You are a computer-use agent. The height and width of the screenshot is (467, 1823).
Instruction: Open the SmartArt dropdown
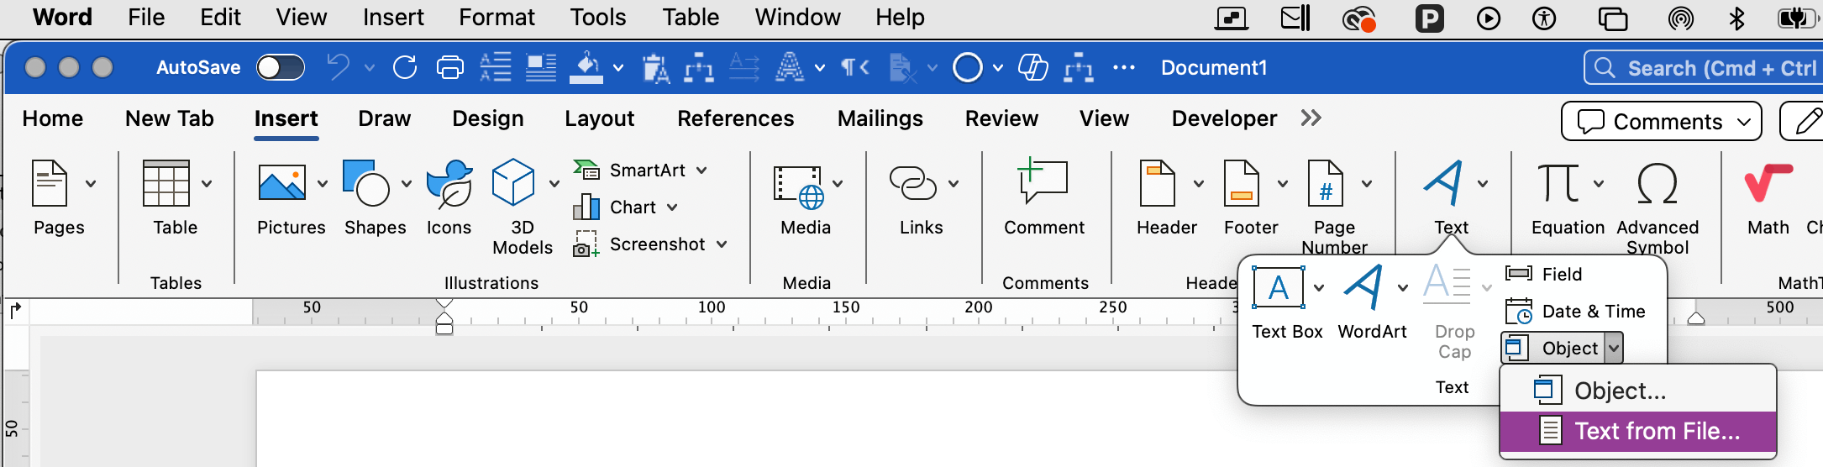click(x=701, y=170)
